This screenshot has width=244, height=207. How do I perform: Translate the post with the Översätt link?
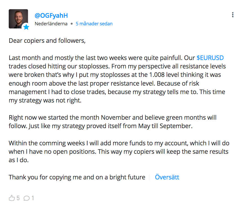(x=167, y=177)
